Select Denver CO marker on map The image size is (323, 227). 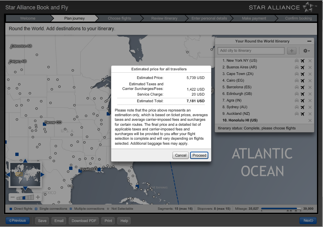pyautogui.click(x=44, y=124)
